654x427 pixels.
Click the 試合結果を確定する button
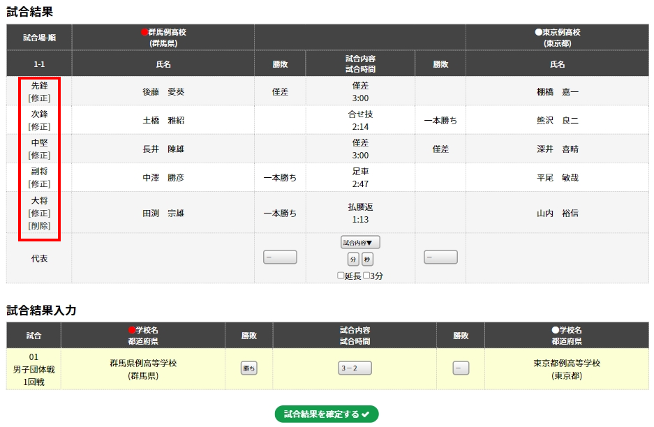327,414
